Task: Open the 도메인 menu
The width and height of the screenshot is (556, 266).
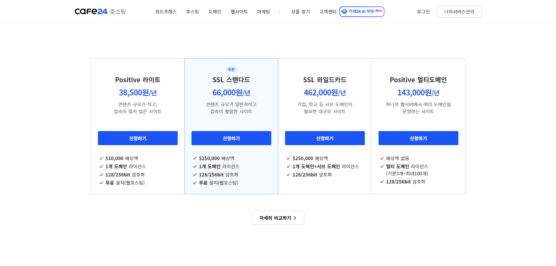Action: pos(215,11)
